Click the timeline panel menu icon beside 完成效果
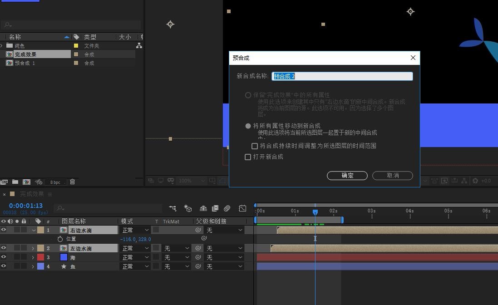Viewport: 498px width, 305px height. (50, 194)
